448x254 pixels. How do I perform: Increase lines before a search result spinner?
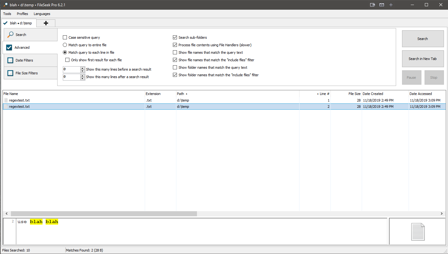tap(83, 68)
